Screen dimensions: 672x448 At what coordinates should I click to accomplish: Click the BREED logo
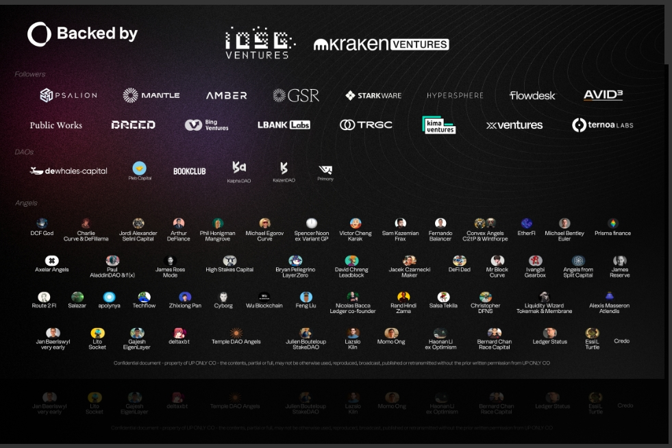point(134,125)
